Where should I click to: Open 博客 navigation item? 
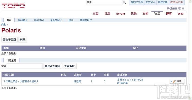[x=169, y=13]
